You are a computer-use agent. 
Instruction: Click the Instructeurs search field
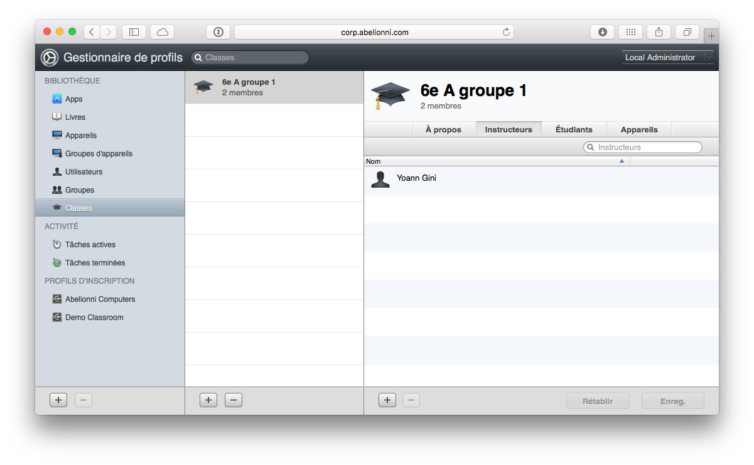(x=647, y=147)
